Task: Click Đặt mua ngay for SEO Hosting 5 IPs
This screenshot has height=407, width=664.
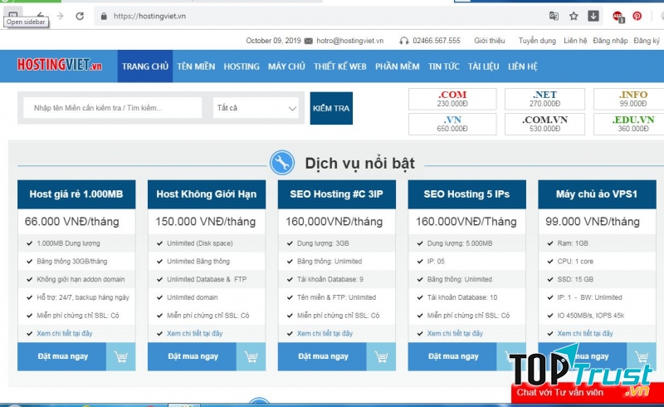Action: (452, 356)
